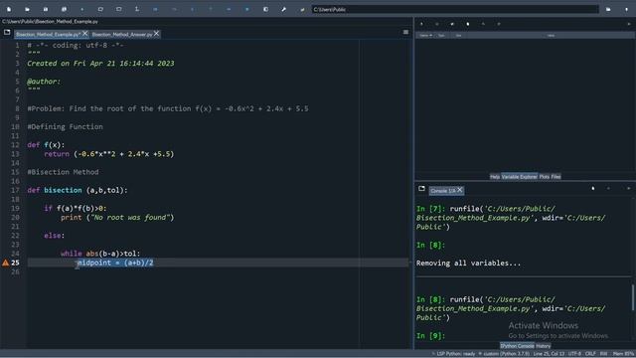This screenshot has height=358, width=636.
Task: Click the Run file play icon
Action: pos(81,9)
